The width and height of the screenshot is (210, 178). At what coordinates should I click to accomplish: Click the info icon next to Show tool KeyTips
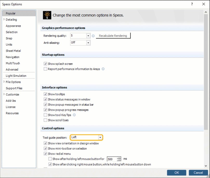click(x=74, y=115)
